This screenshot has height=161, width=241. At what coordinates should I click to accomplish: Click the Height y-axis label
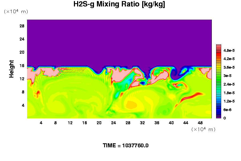[x=12, y=69]
